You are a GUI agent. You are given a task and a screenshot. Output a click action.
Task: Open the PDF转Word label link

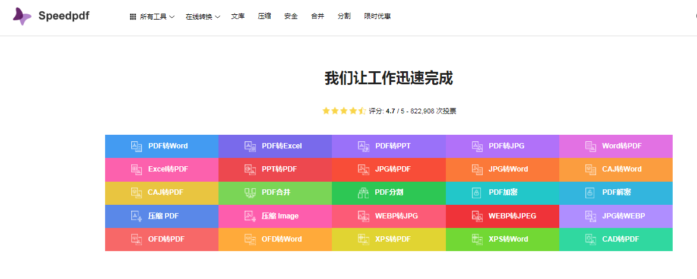(x=168, y=145)
